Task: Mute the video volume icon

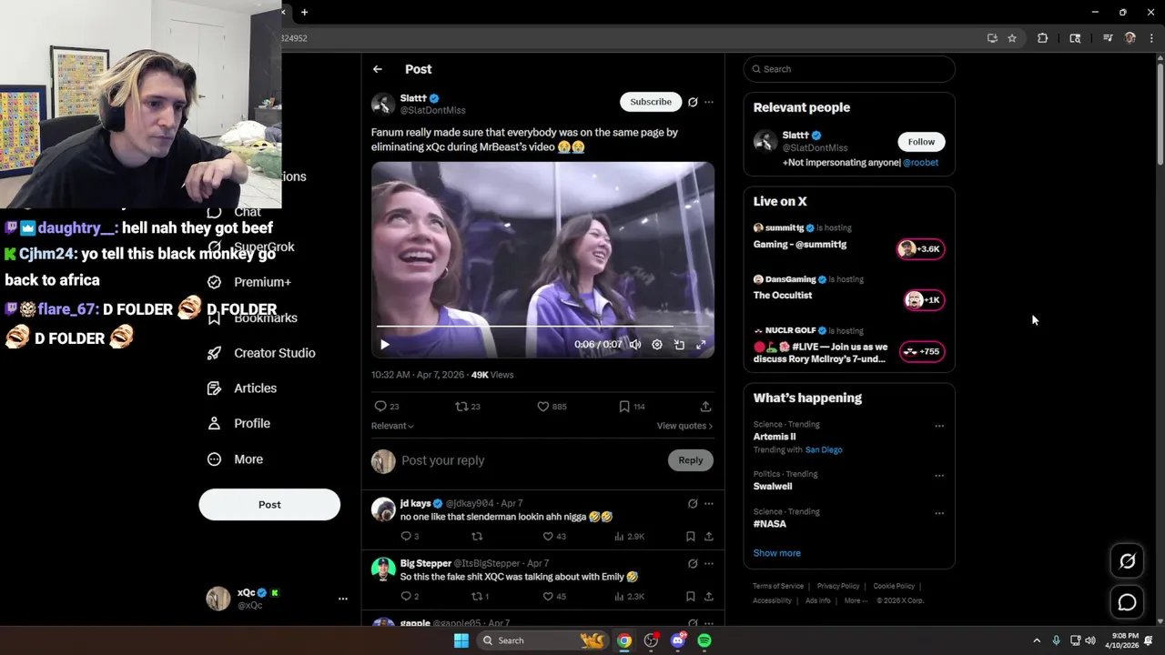Action: click(x=634, y=345)
